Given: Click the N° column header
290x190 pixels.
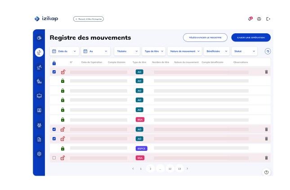Looking at the screenshot, I should (71, 62).
